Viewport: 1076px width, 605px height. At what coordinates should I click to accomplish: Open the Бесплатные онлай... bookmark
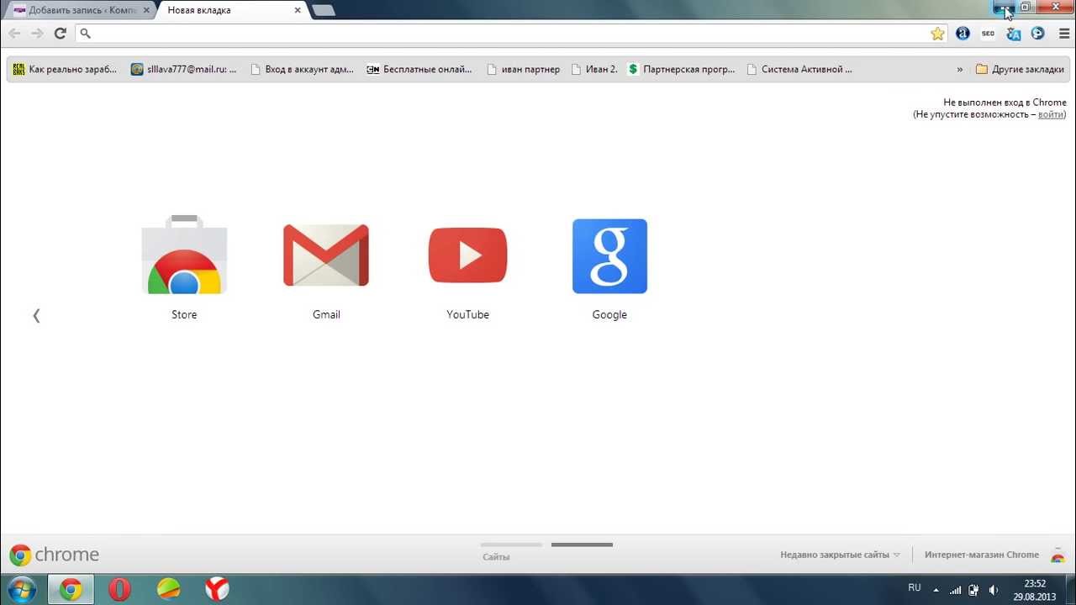point(419,70)
